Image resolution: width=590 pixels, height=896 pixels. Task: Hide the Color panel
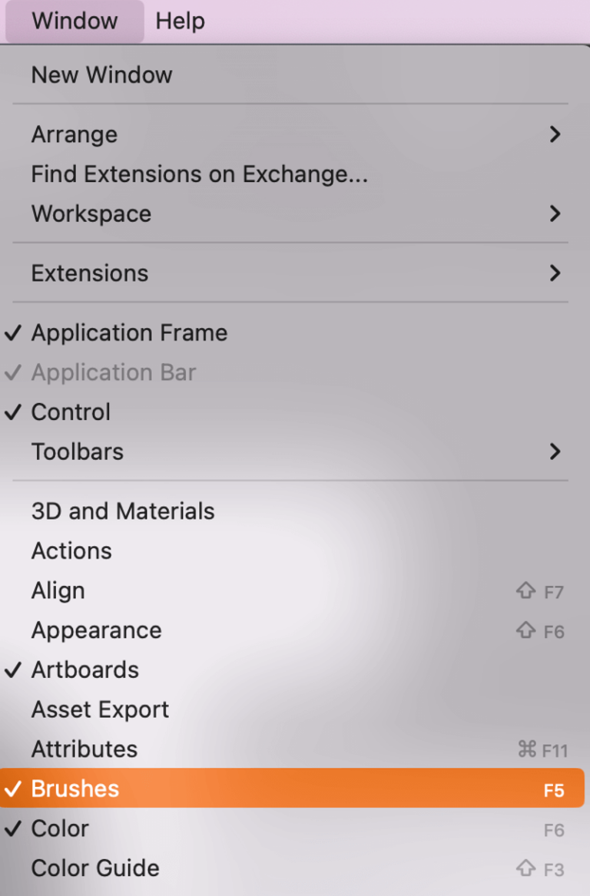tap(60, 828)
